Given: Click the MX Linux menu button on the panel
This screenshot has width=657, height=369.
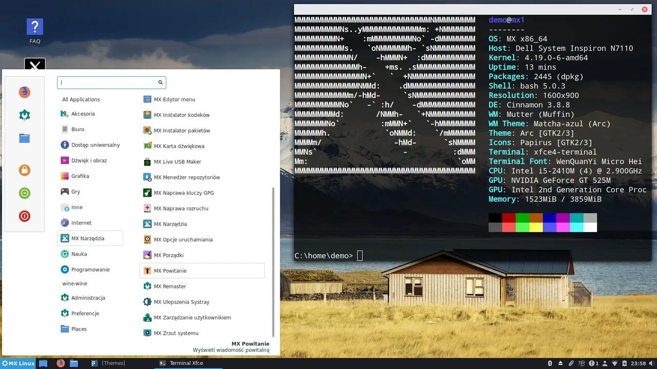Looking at the screenshot, I should pyautogui.click(x=18, y=363).
